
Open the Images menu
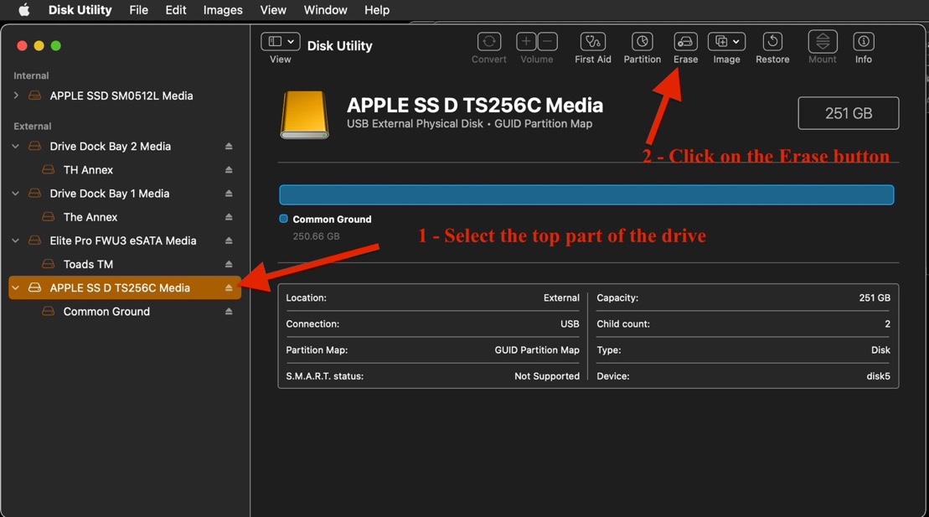223,10
